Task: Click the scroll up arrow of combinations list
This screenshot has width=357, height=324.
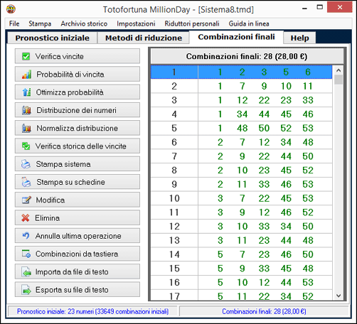Action: coord(339,70)
